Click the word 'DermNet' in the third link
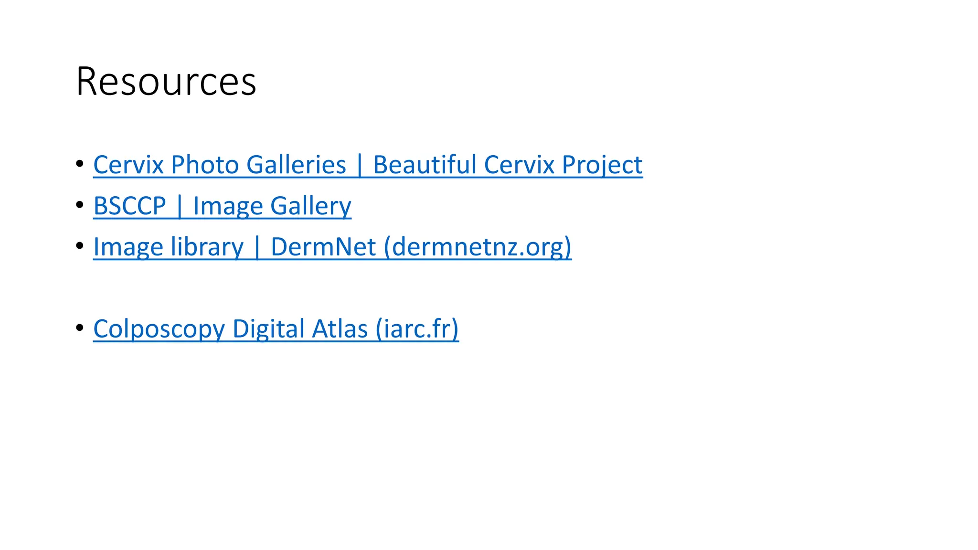This screenshot has height=550, width=978. tap(323, 247)
